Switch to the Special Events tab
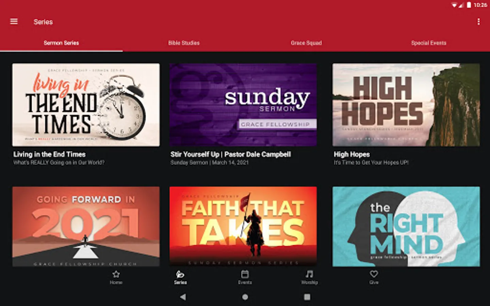 [429, 43]
